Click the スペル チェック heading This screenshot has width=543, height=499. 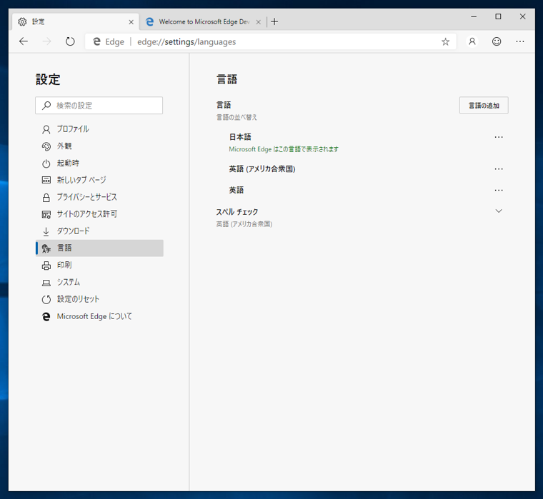[x=237, y=212]
